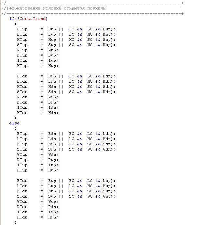This screenshot has width=220, height=225.
Task: Click the 'if(!ContrTrend)' line
Action: [x=28, y=19]
